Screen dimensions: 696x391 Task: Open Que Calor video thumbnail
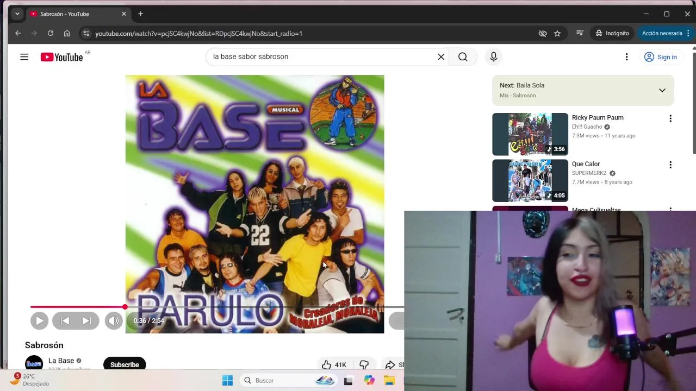point(530,180)
